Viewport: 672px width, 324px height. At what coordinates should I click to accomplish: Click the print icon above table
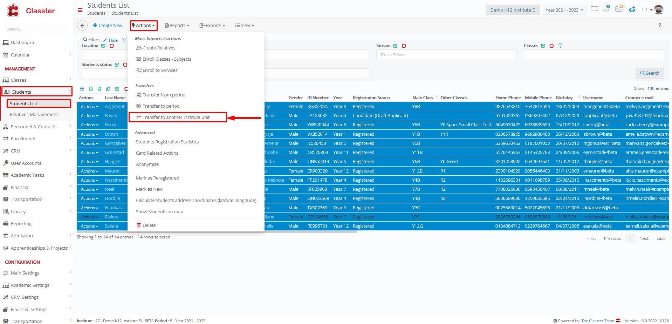82,89
